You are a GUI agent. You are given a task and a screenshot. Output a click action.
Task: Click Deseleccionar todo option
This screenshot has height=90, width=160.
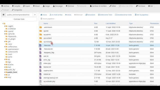[x=123, y=15]
